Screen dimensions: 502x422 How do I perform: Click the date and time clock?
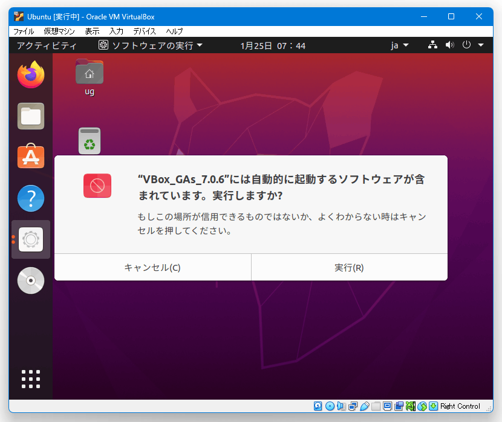click(273, 46)
